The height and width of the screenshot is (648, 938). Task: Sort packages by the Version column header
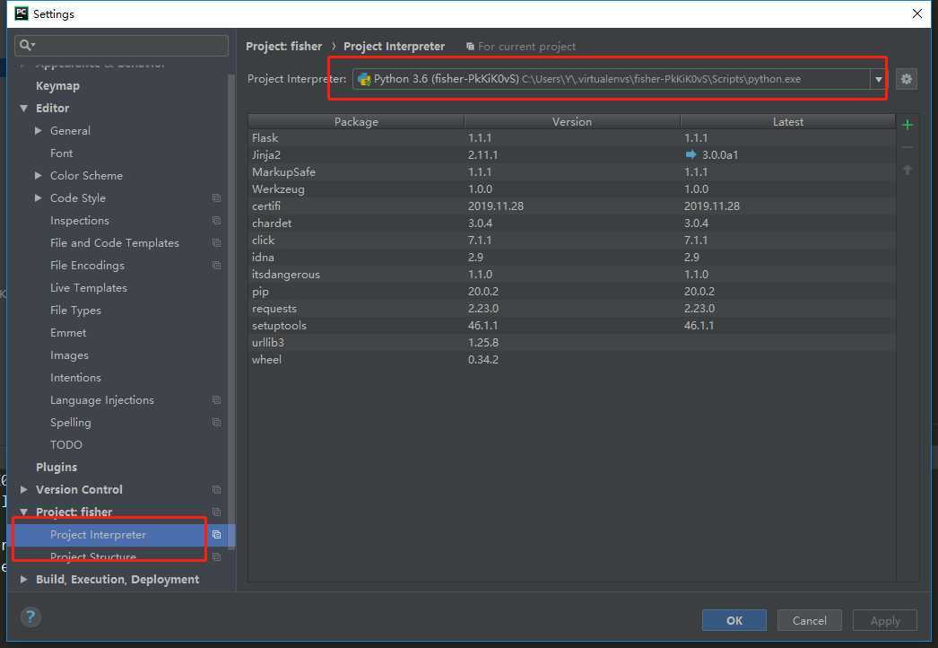[571, 121]
